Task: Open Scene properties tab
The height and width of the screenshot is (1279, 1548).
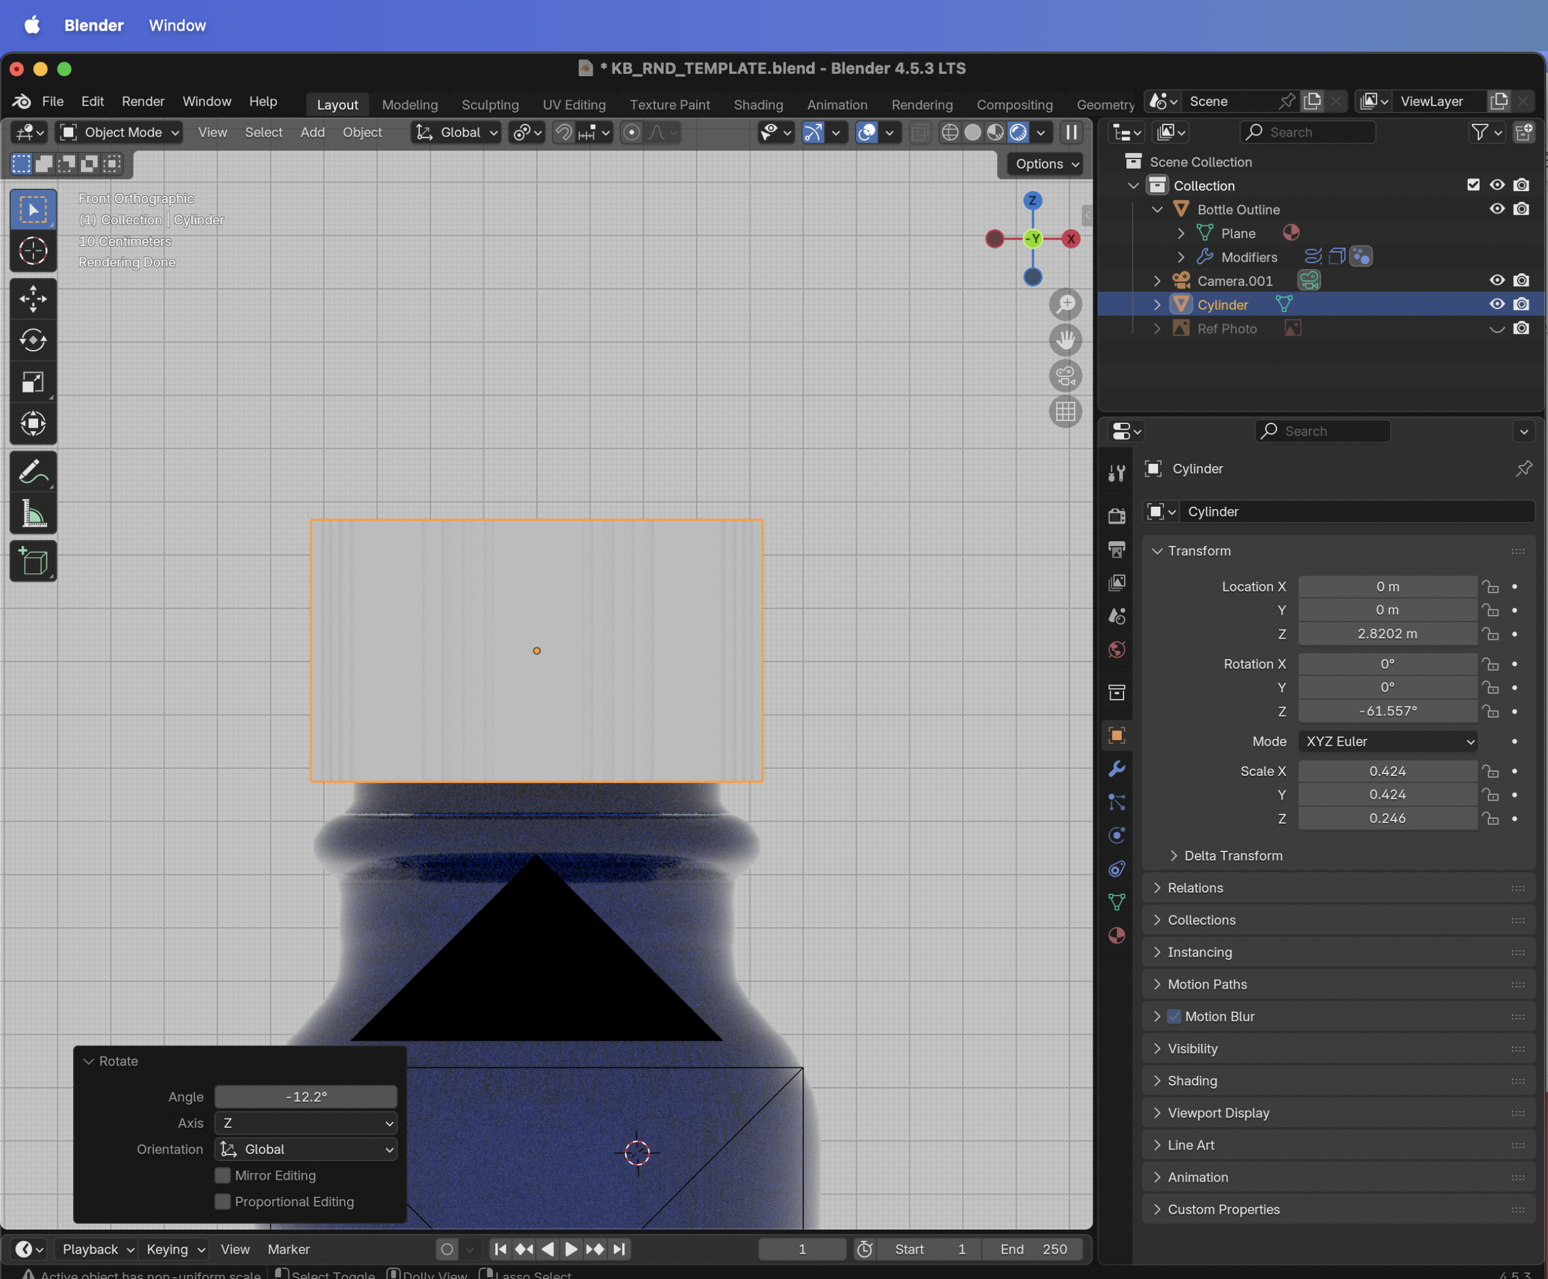Action: click(1117, 616)
